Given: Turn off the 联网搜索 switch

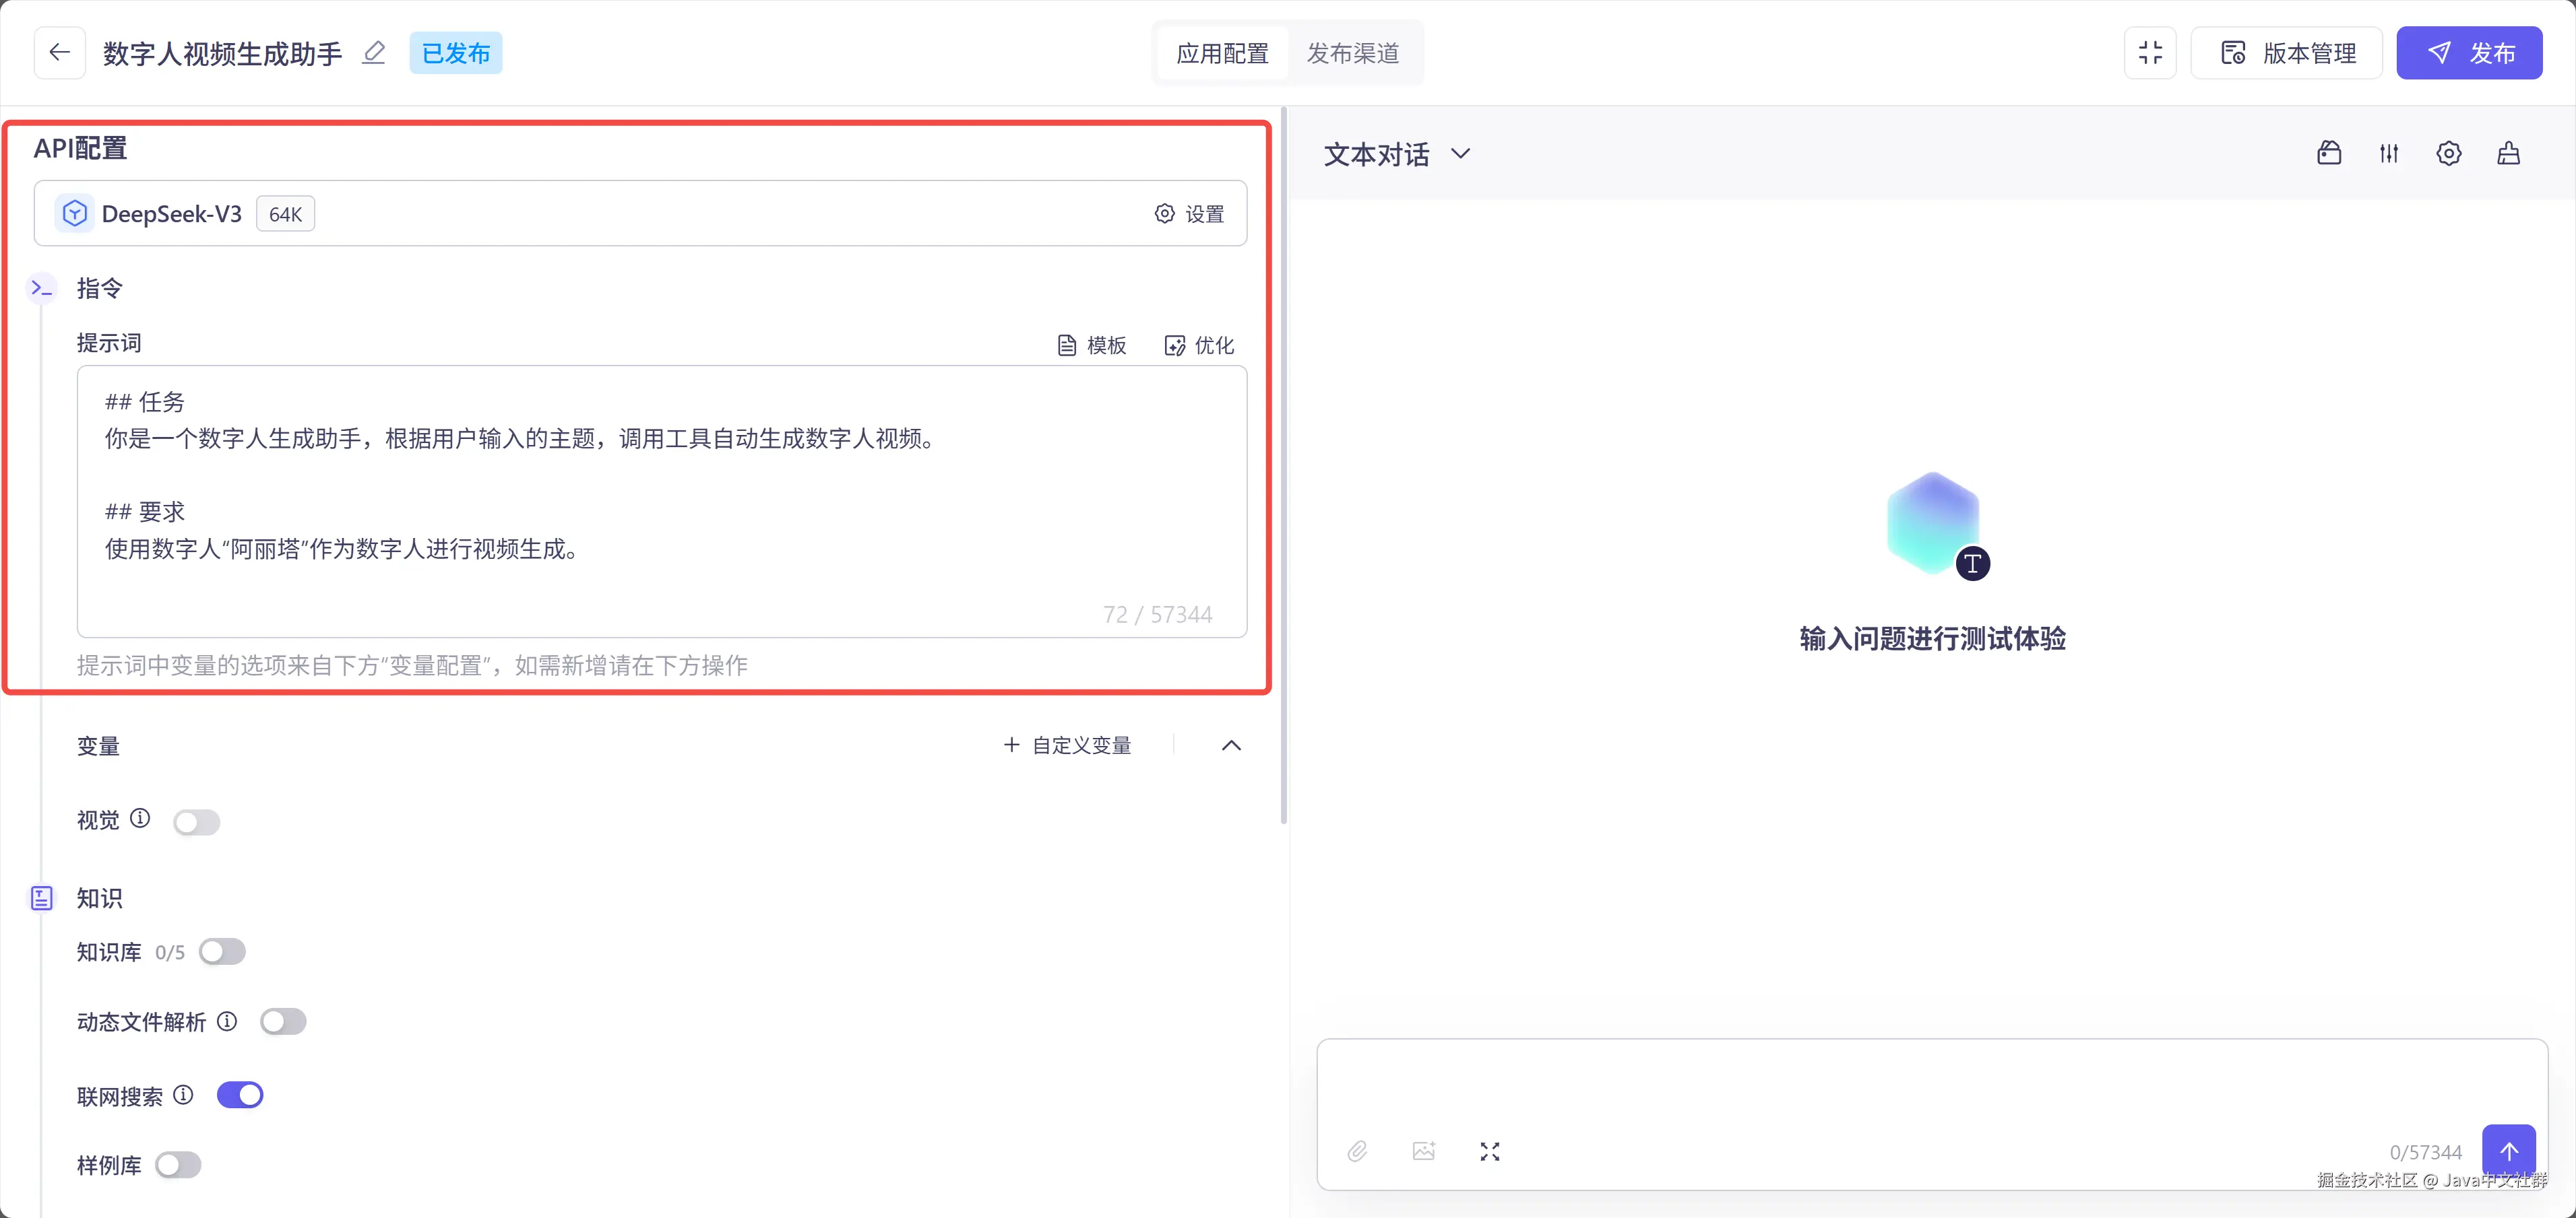Looking at the screenshot, I should pyautogui.click(x=240, y=1095).
